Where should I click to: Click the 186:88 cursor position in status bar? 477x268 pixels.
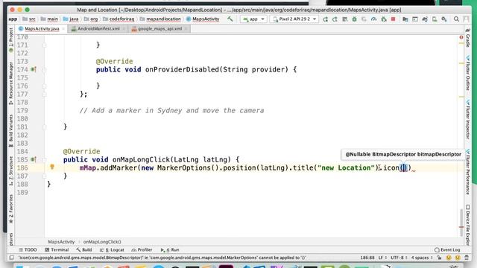pyautogui.click(x=367, y=258)
